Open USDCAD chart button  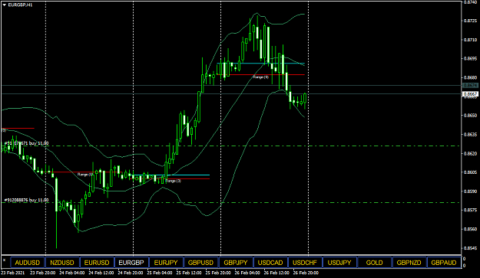[x=270, y=263]
